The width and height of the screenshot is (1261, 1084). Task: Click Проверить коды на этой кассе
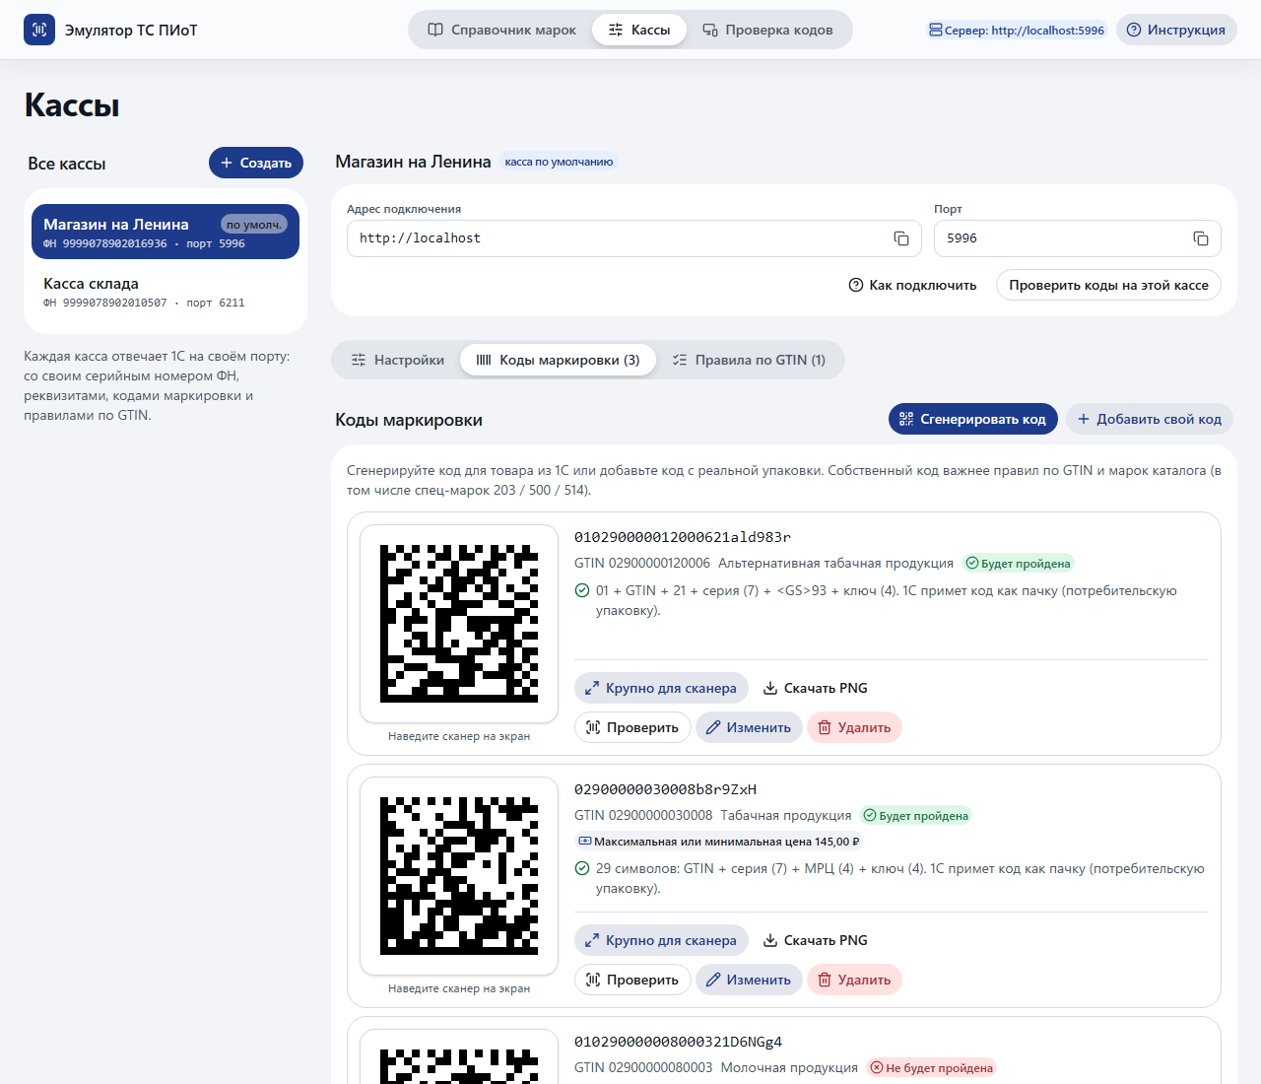pyautogui.click(x=1108, y=285)
